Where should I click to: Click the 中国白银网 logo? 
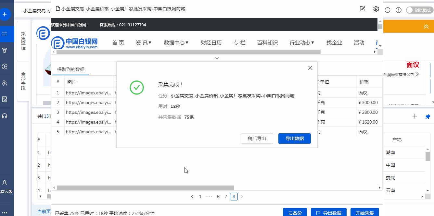coord(74,43)
